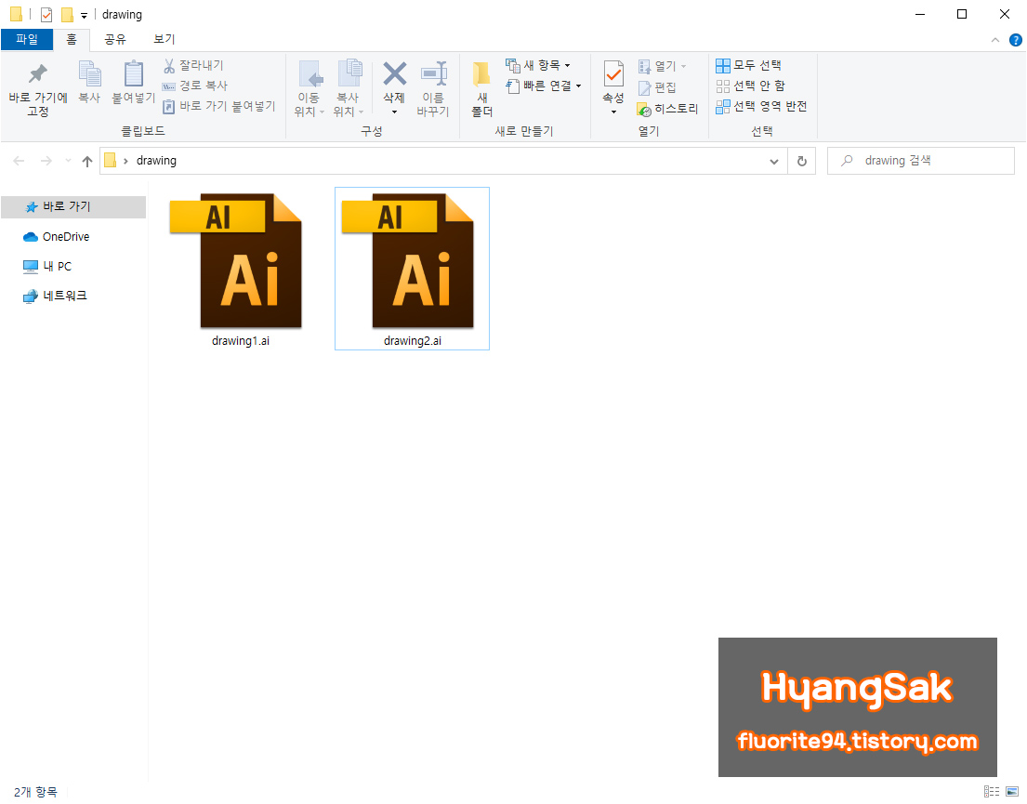Switch to the View (보기) tab
1027x804 pixels.
pos(165,39)
